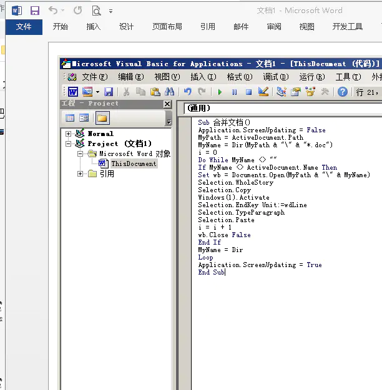This screenshot has height=390, width=382.
Task: Open Properties Window icon in VBA toolbar
Action: 296,92
